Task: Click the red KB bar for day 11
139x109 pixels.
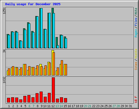Action: (49, 98)
